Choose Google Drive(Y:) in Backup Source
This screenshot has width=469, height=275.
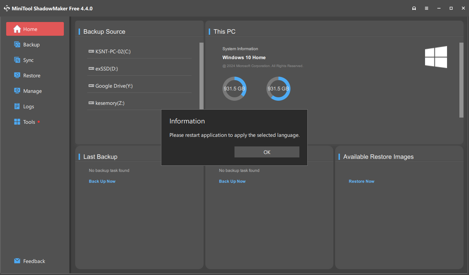click(114, 86)
